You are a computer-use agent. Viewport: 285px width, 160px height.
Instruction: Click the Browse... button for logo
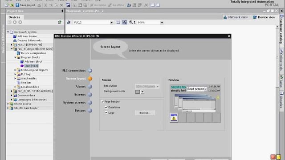click(x=145, y=113)
